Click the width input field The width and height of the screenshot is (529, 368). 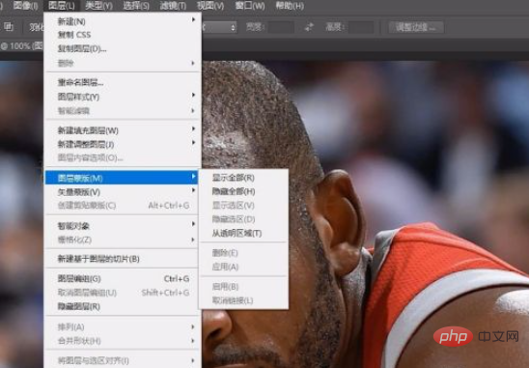click(281, 27)
